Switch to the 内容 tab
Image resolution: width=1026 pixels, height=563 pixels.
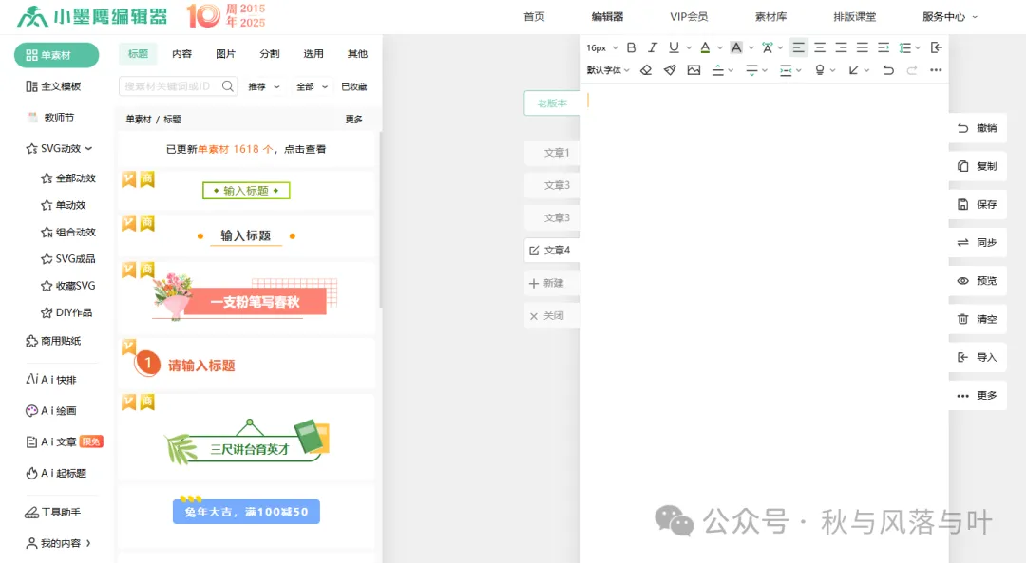tap(181, 54)
